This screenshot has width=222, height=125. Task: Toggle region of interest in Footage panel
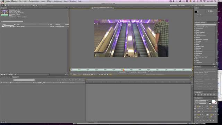(100, 74)
